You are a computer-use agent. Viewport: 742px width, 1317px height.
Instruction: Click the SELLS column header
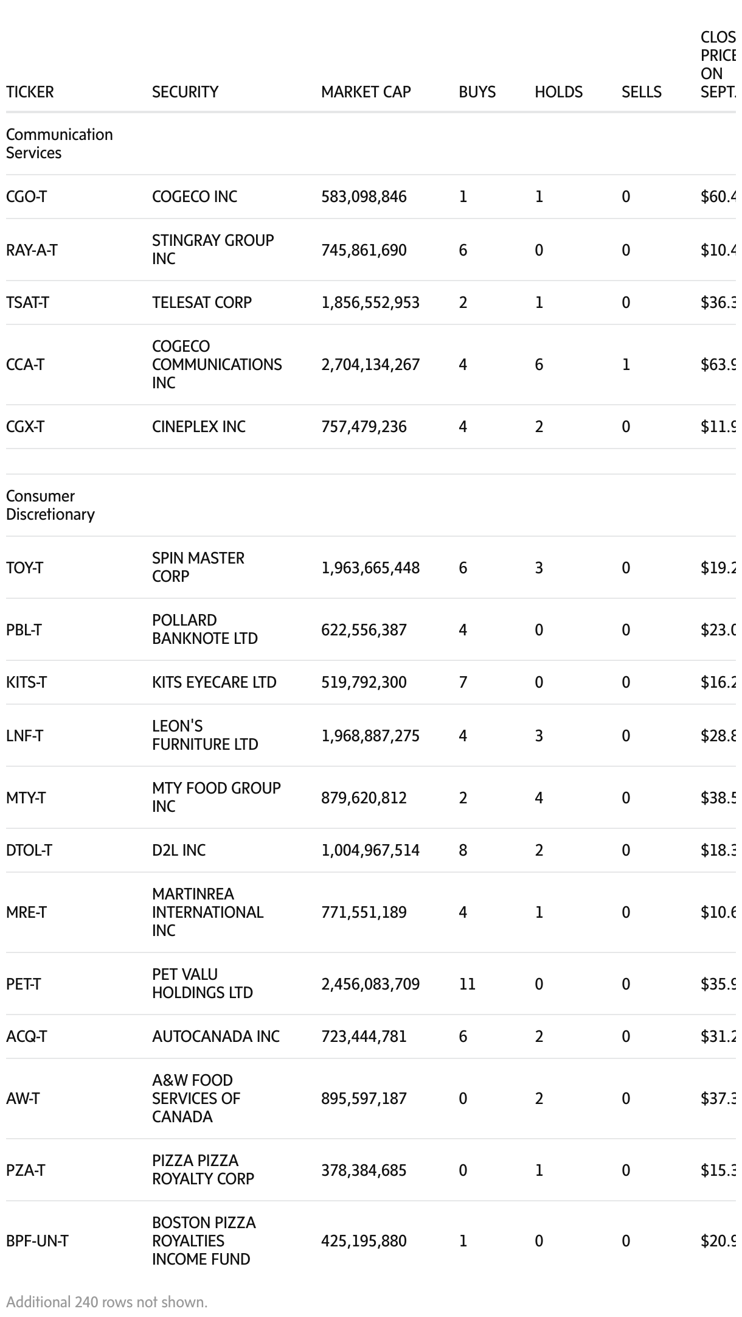coord(641,92)
